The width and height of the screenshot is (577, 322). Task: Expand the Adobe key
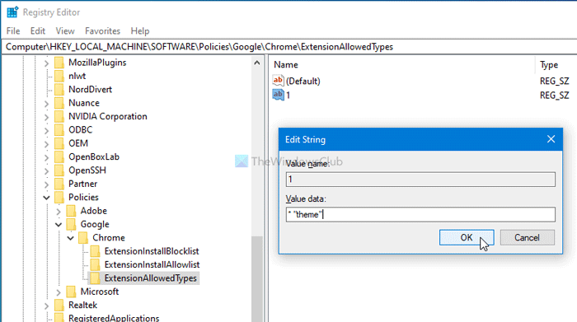59,212
